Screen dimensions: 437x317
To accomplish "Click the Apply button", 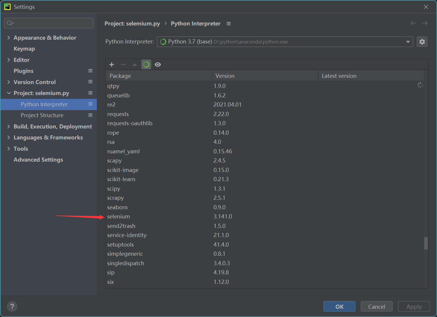I will 414,306.
